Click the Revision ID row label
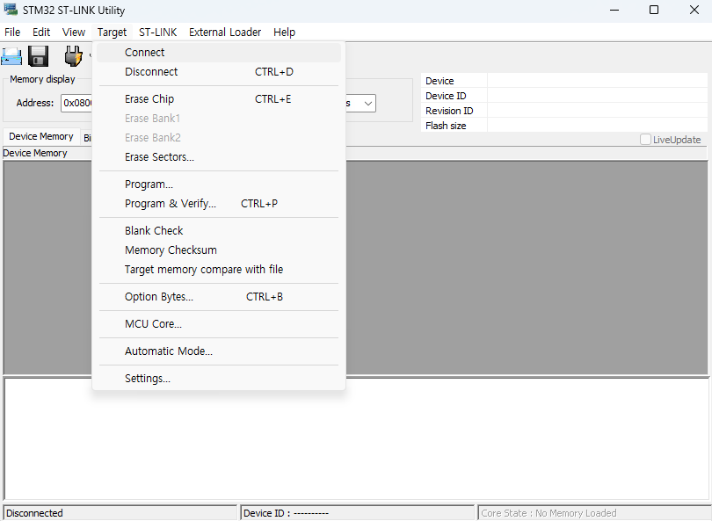712x521 pixels. point(449,111)
